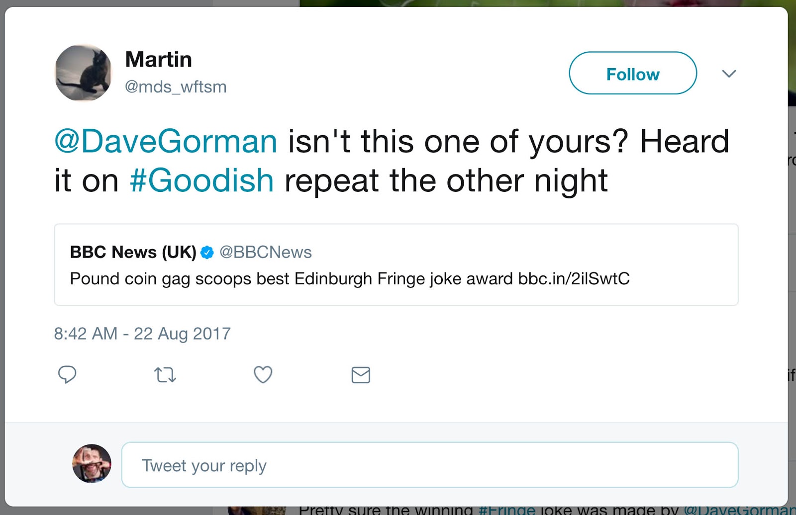Open the @DaveGorman mention in the tweet
The width and height of the screenshot is (796, 515).
tap(166, 141)
